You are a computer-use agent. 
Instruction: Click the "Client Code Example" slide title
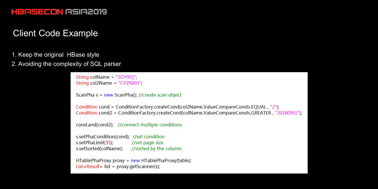pyautogui.click(x=55, y=33)
